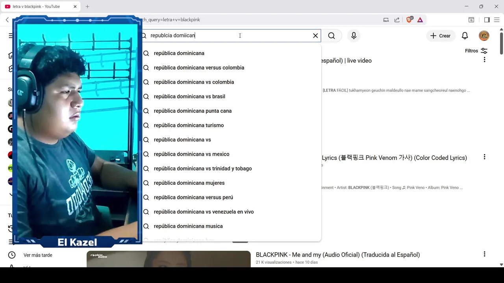The image size is (504, 283).
Task: Open 'BLACKPINK - Me and my (Audio Oficial)' video title
Action: (x=338, y=255)
